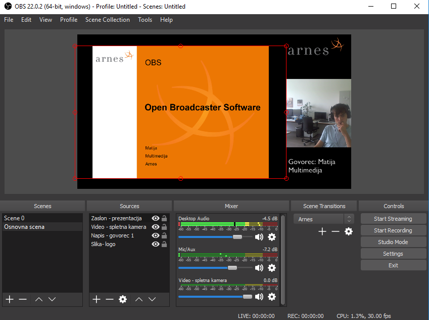Click Video - spletna kamera volume slider handle
Viewport: 429px width, 320px height.
[247, 296]
